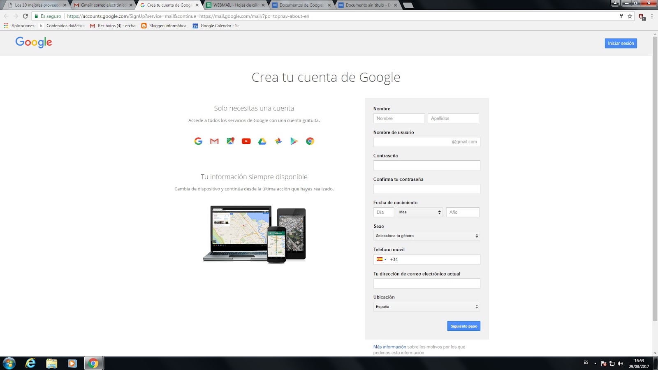Image resolution: width=658 pixels, height=370 pixels.
Task: Click the Chrome taskbar icon
Action: (94, 363)
